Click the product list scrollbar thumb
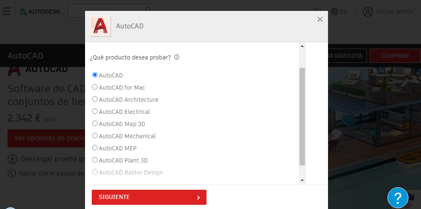 pos(302,116)
